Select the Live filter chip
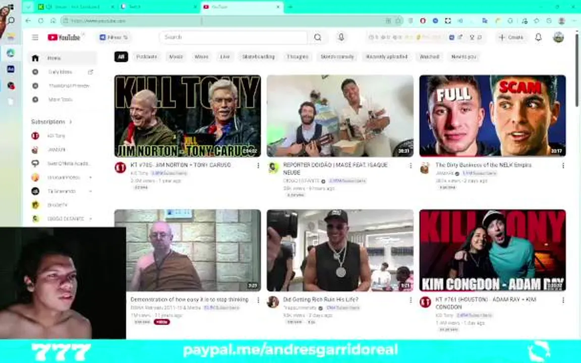 pos(225,56)
